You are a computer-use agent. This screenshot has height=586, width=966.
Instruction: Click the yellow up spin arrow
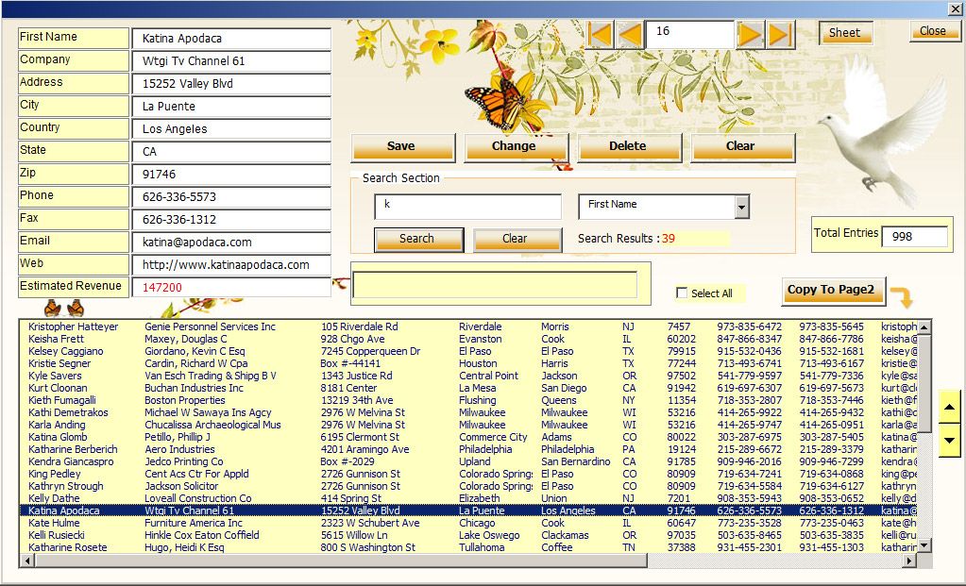coord(949,407)
